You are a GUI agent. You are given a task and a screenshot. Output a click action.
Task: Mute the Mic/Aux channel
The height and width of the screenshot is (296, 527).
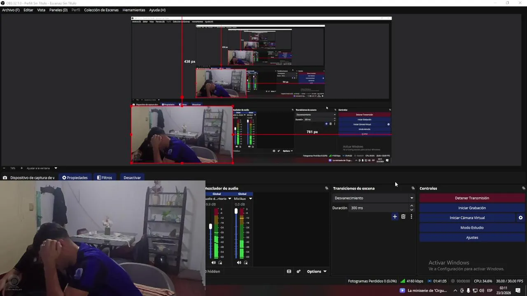(239, 262)
